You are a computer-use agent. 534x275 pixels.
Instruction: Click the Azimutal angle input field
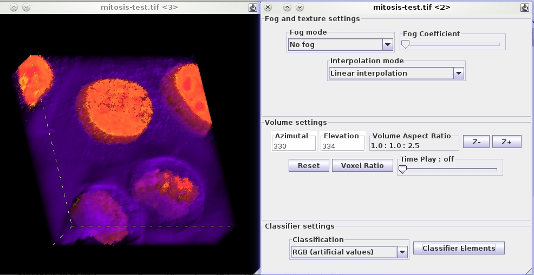[294, 146]
